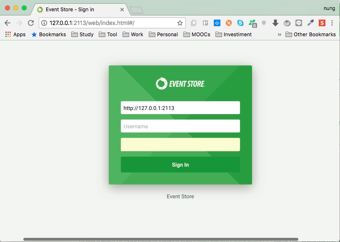Click the Username input field

tap(180, 126)
